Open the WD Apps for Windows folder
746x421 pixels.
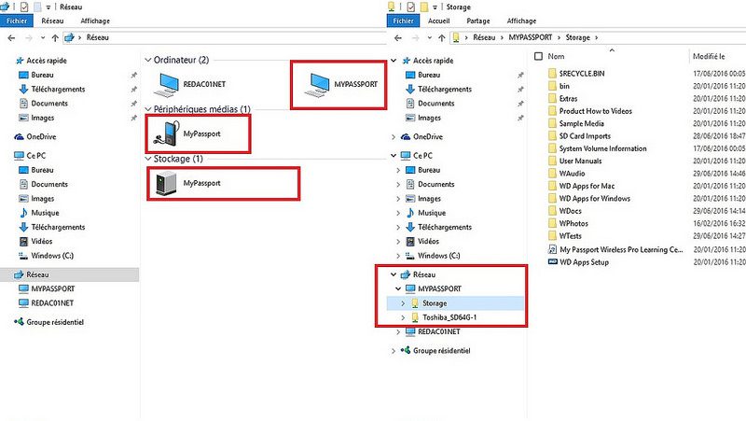point(589,199)
